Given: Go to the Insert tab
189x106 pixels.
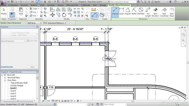Looking at the screenshot, I should pyautogui.click(x=42, y=5).
